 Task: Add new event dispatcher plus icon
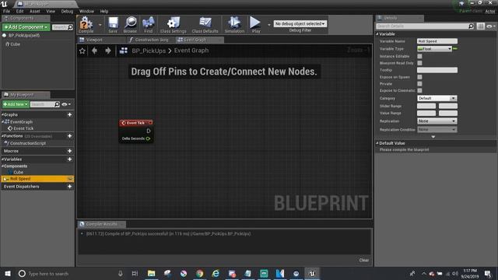pyautogui.click(x=69, y=187)
